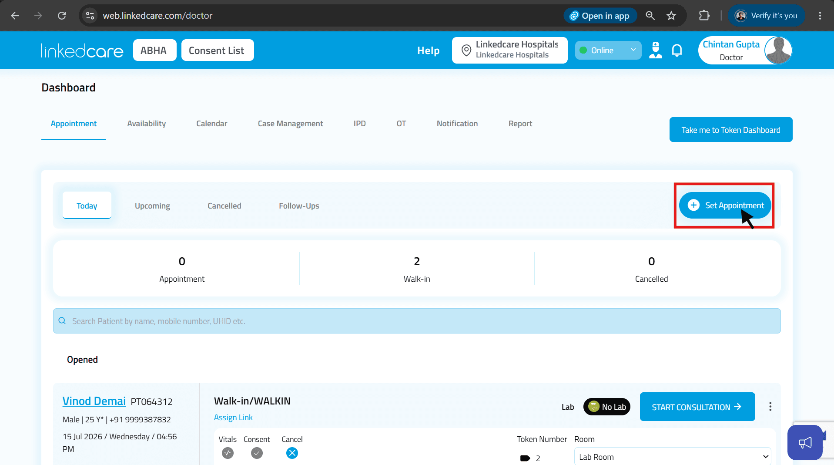Show Today's appointments
This screenshot has height=465, width=834.
(87, 206)
